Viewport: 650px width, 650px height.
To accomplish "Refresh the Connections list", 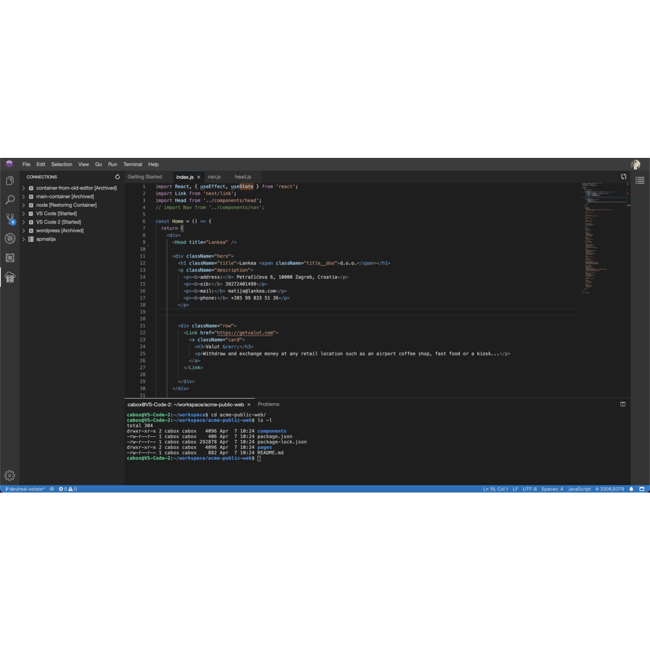I will 117,177.
